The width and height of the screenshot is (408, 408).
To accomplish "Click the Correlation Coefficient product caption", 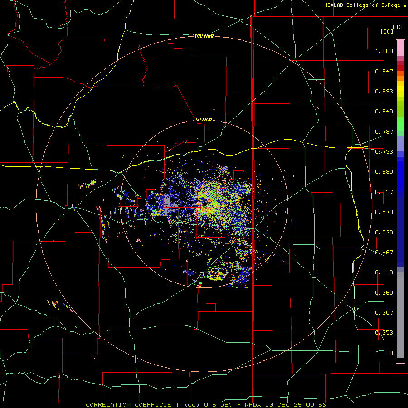I will (x=206, y=405).
